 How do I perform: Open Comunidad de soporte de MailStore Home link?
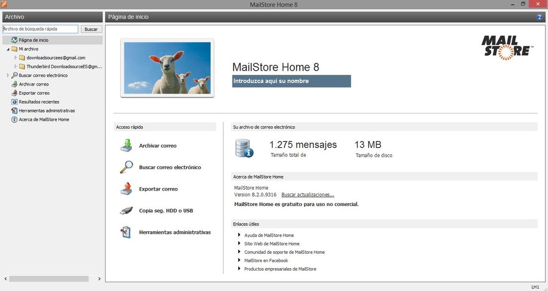pos(284,252)
